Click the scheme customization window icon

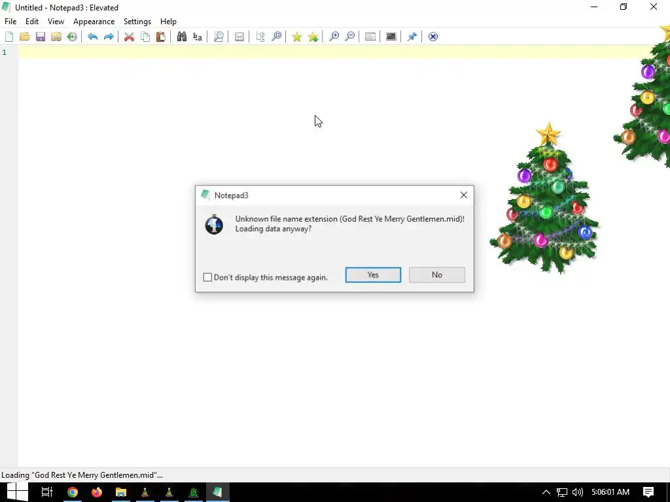click(370, 37)
